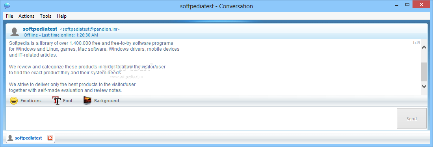The height and width of the screenshot is (147, 433).
Task: Click the softpediatest contact name in the header
Action: 40,29
